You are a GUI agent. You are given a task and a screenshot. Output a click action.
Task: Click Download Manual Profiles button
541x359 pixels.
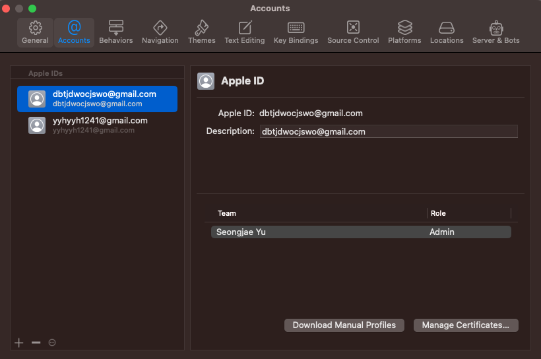point(344,325)
